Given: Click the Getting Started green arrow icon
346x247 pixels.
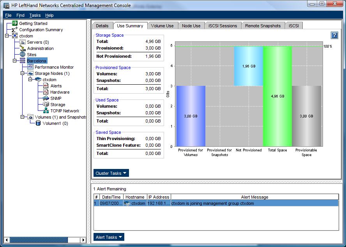Looking at the screenshot, I should tap(15, 23).
